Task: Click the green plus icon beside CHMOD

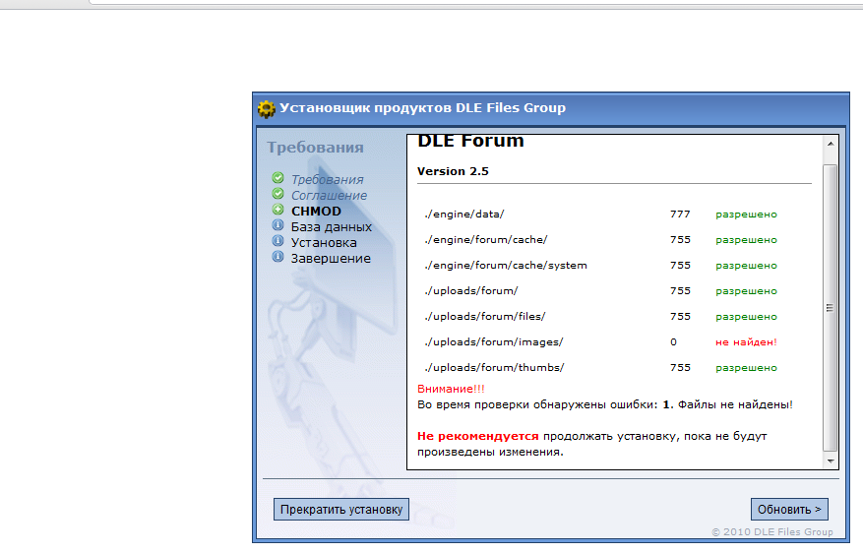Action: [x=277, y=210]
